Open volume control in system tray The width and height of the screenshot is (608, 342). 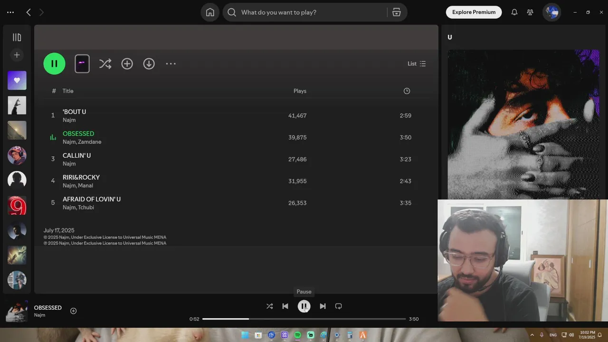(x=571, y=335)
